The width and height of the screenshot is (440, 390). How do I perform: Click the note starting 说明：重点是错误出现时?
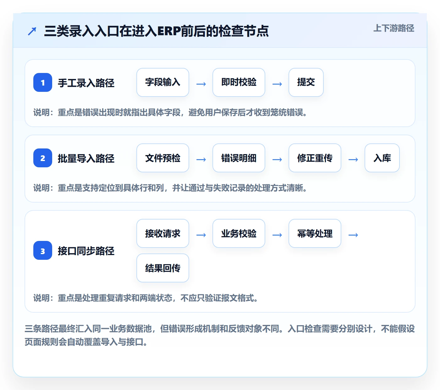click(x=170, y=113)
